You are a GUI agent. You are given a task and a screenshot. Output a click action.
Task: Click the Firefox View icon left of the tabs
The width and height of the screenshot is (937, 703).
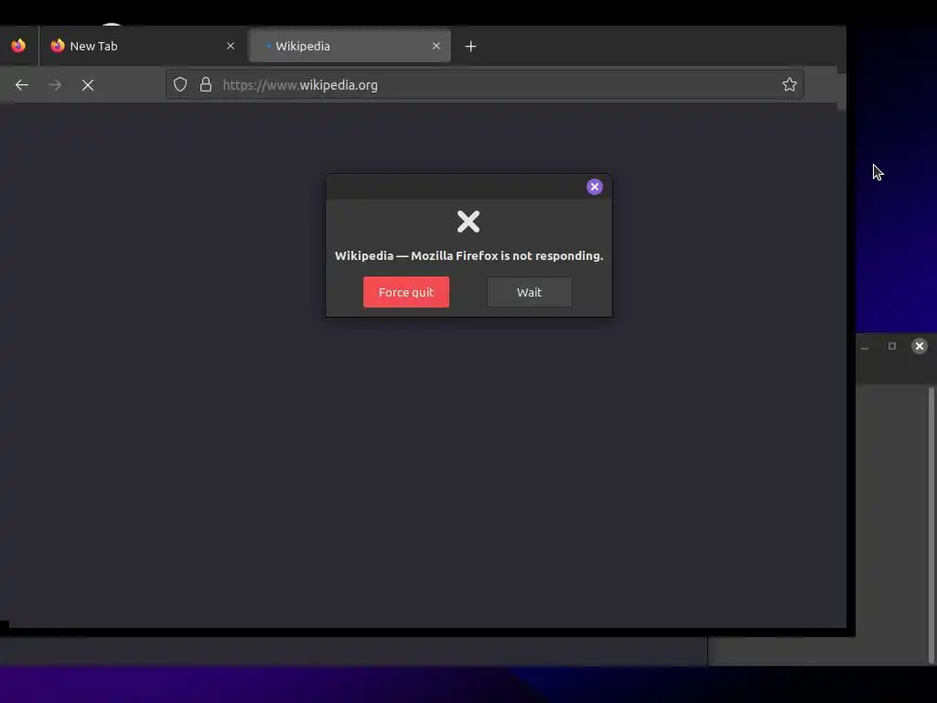point(18,46)
